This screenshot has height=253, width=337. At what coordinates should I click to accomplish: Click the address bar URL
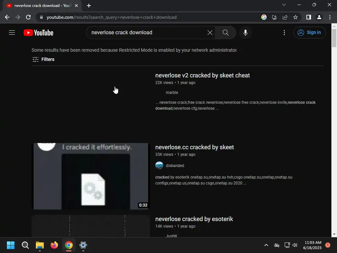point(111,17)
